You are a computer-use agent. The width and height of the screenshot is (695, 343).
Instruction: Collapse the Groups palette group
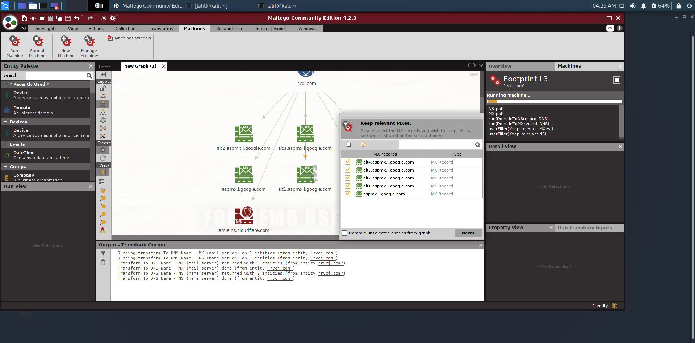click(5, 167)
